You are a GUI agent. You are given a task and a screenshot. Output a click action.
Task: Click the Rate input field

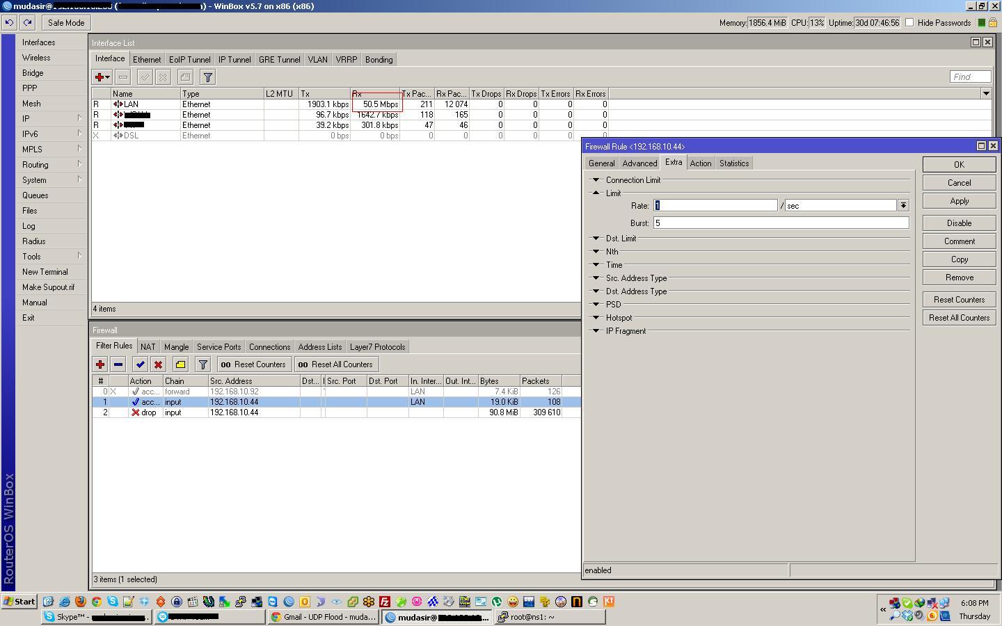click(x=715, y=206)
